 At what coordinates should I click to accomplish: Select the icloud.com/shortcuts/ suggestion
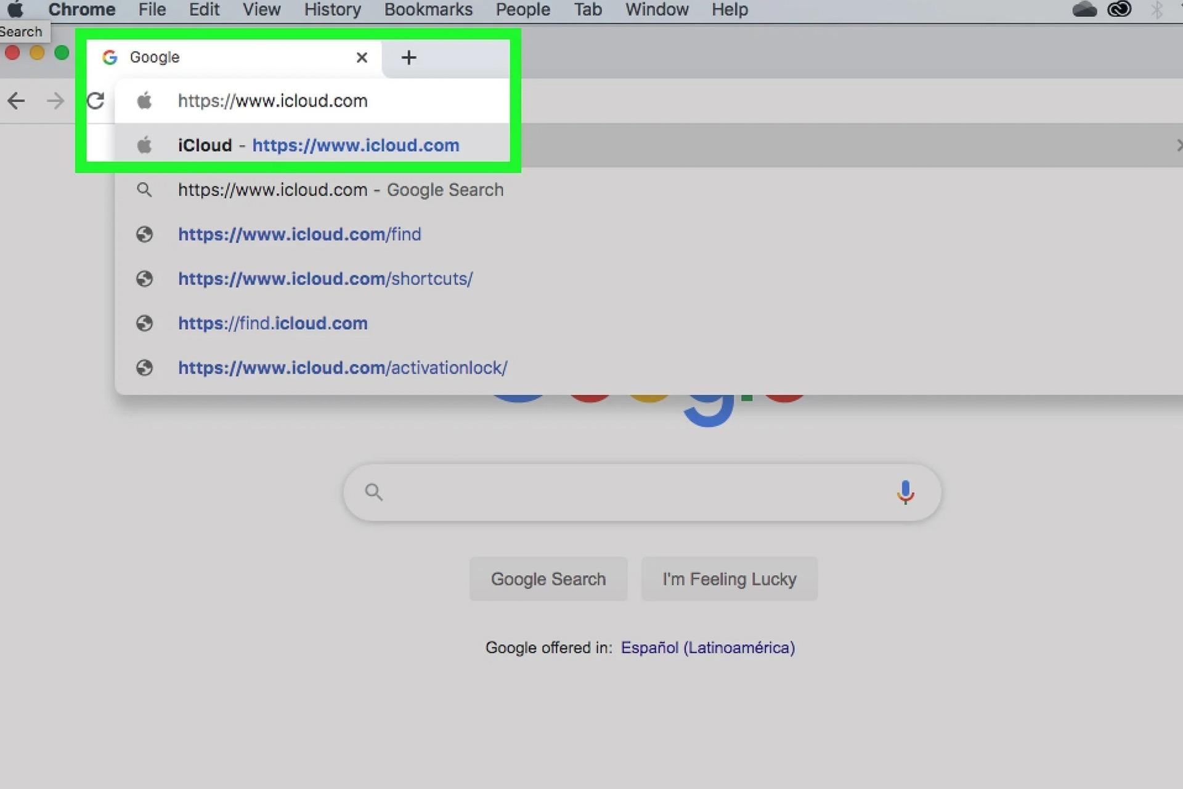[648, 279]
